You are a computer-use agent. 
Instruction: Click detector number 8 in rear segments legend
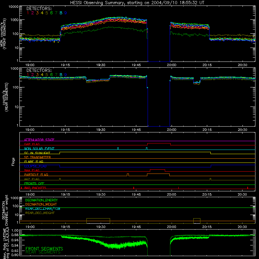click(61, 75)
